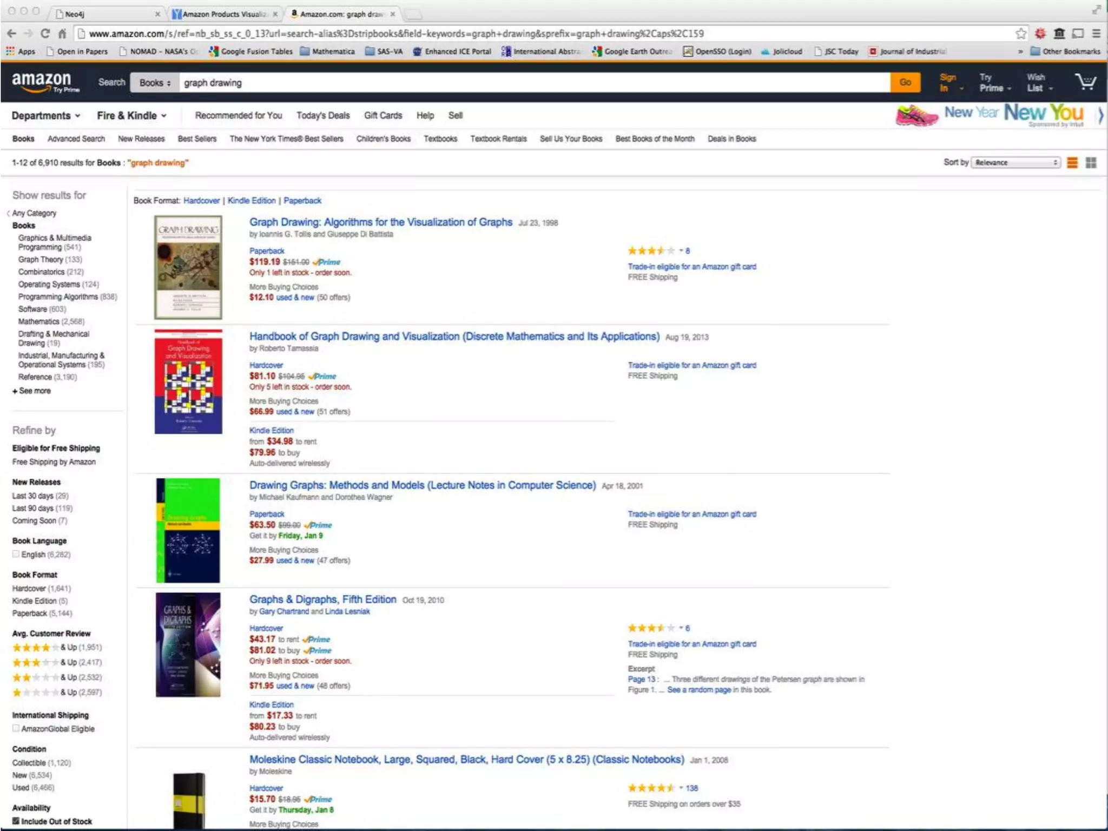
Task: Open Handbook of Graph Drawing title link
Action: coord(454,337)
